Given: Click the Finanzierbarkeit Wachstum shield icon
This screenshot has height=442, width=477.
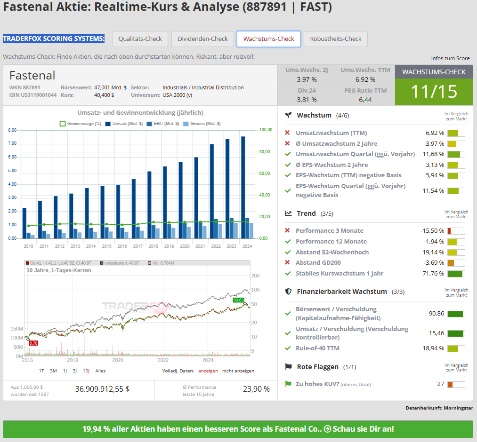Looking at the screenshot, I should 288,292.
